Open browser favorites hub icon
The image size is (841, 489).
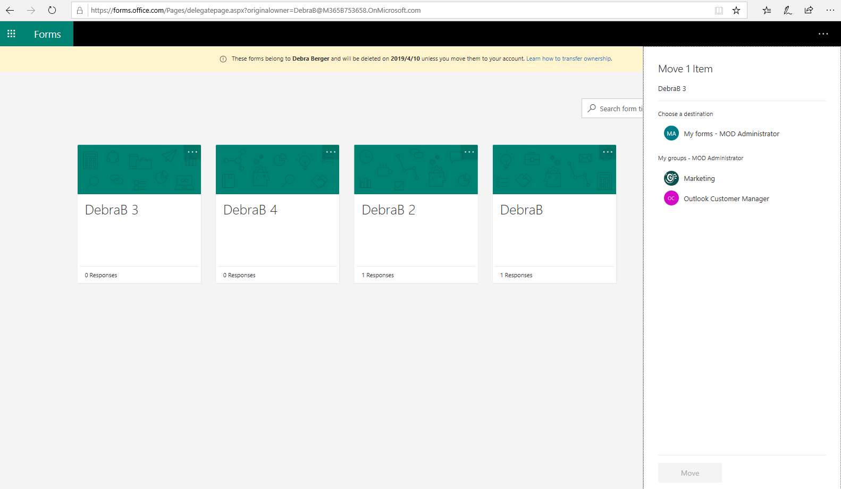click(767, 10)
